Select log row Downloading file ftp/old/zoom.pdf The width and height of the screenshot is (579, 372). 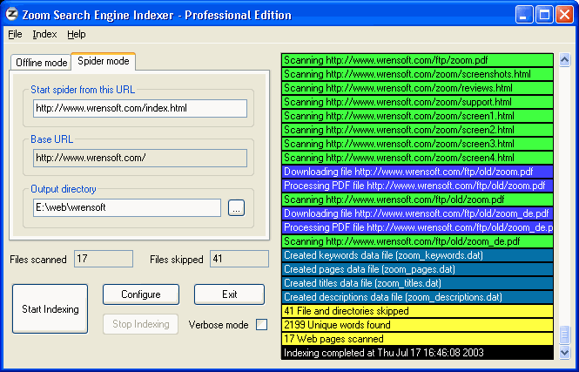pos(417,172)
